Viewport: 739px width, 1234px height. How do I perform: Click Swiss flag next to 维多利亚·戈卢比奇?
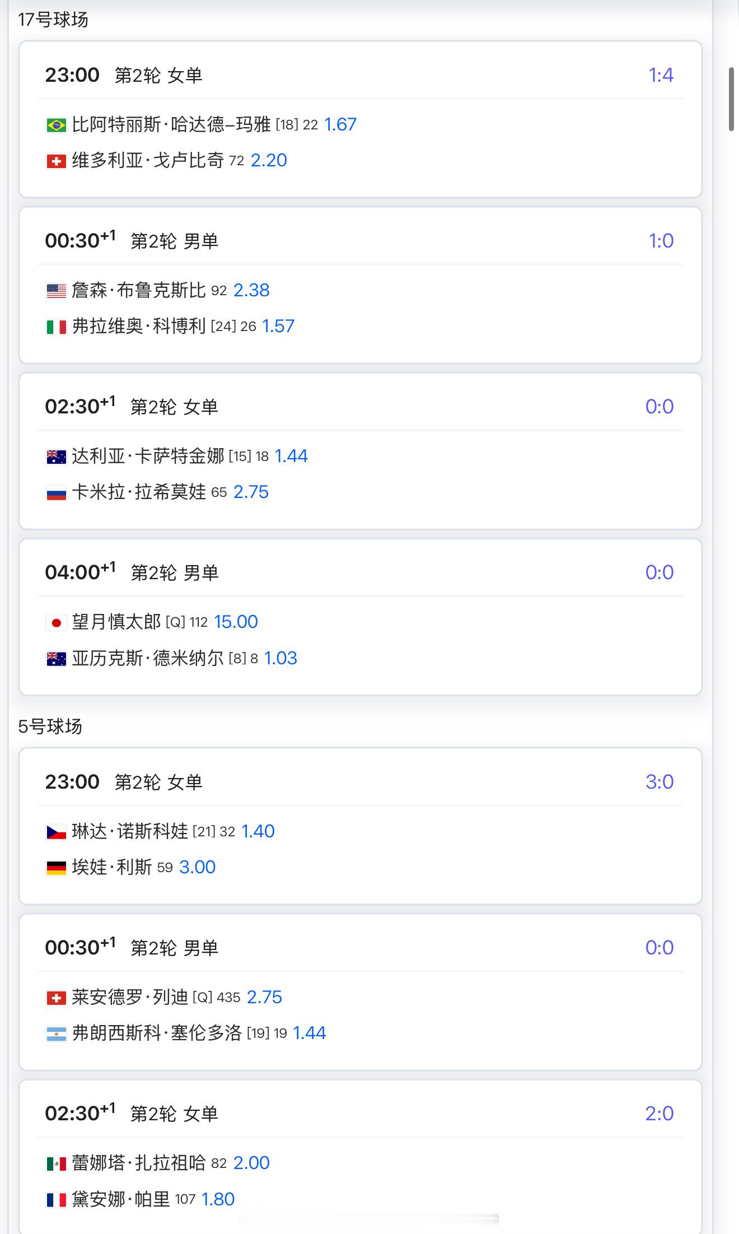(x=56, y=161)
